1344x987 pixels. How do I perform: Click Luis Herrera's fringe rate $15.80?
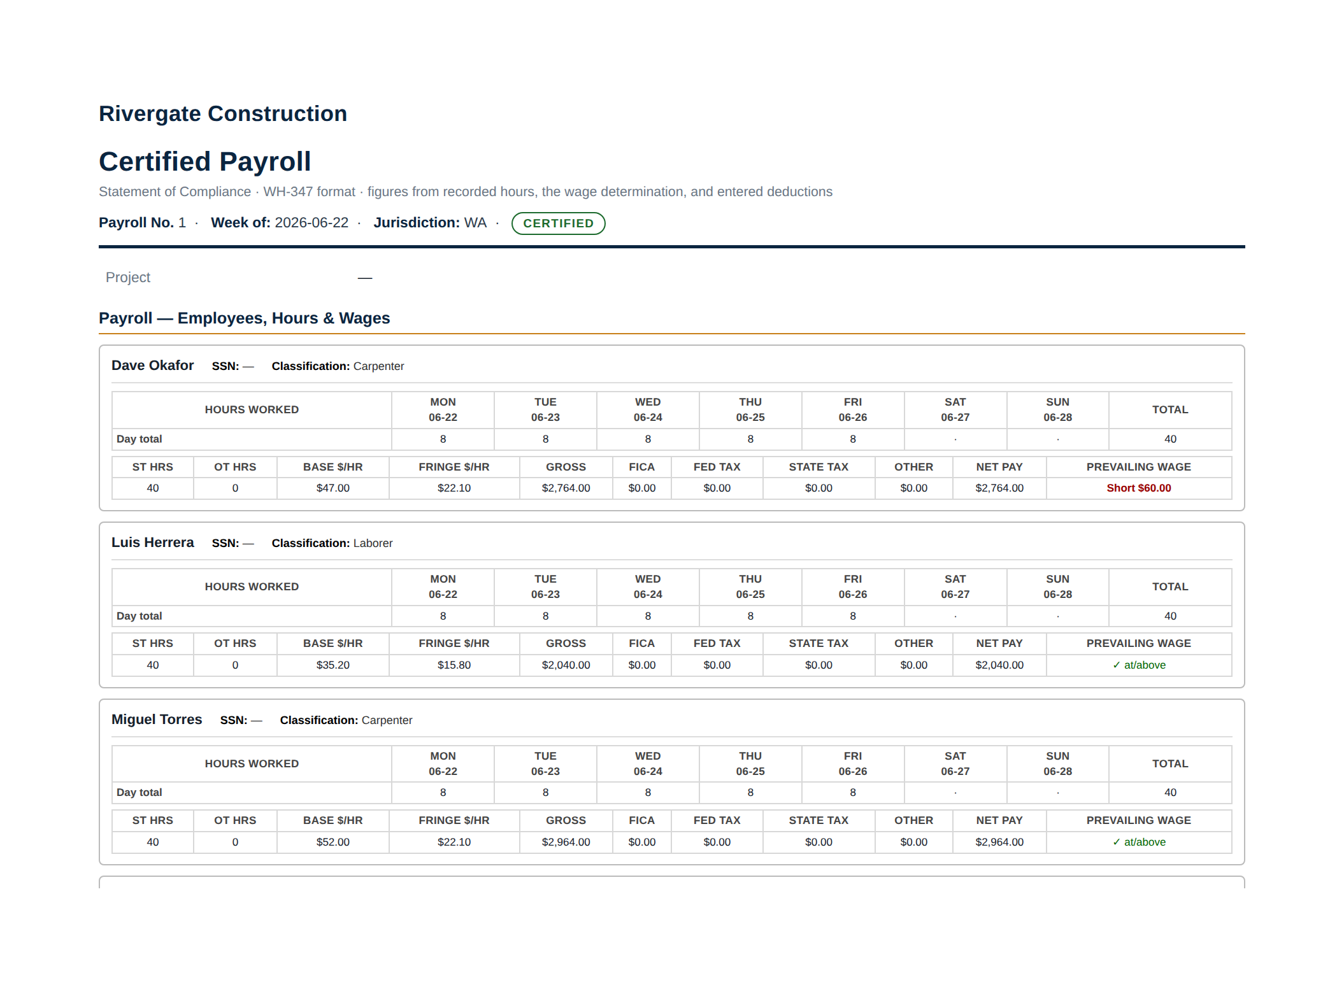tap(454, 665)
